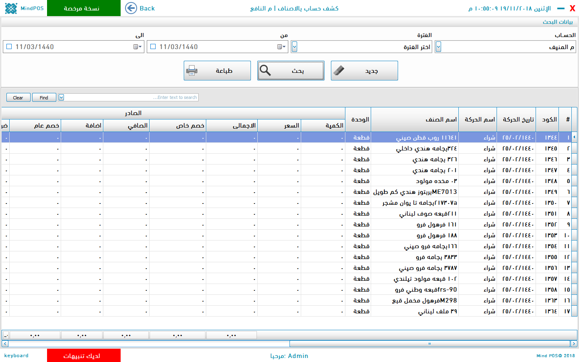Open the search text history dropdown
This screenshot has width=579, height=362.
click(61, 97)
